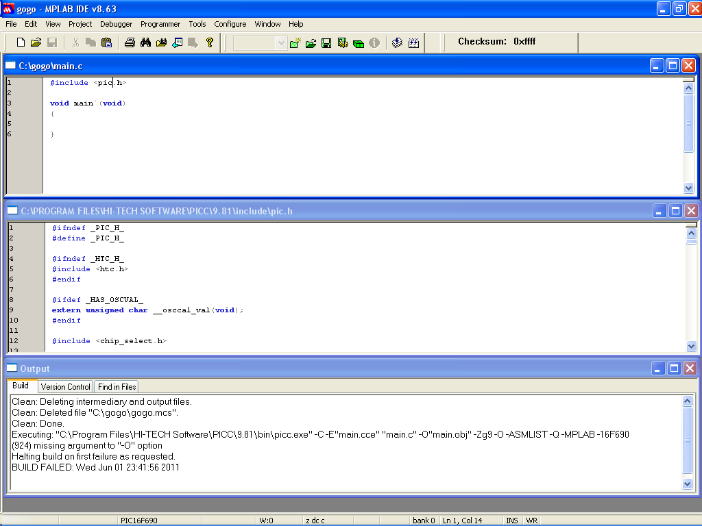
Task: Click the 'missing argument to "-O" option' error
Action: click(87, 445)
